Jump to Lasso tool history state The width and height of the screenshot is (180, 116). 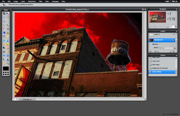(162, 61)
